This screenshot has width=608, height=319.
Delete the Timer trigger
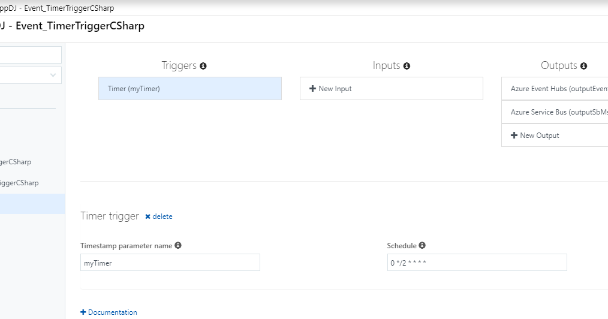click(x=159, y=216)
